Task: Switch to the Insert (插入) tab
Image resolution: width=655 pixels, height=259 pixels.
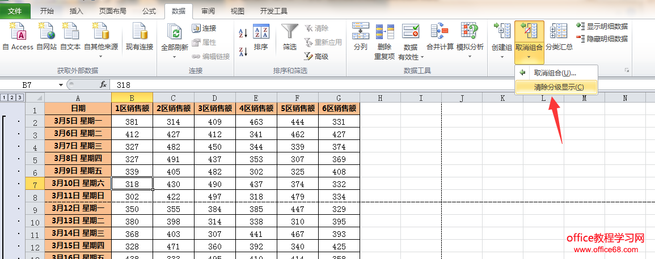Action: click(77, 11)
